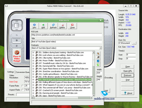Expand episode 247 Treadmill music video
Image resolution: width=142 pixels, height=108 pixels.
tap(33, 63)
